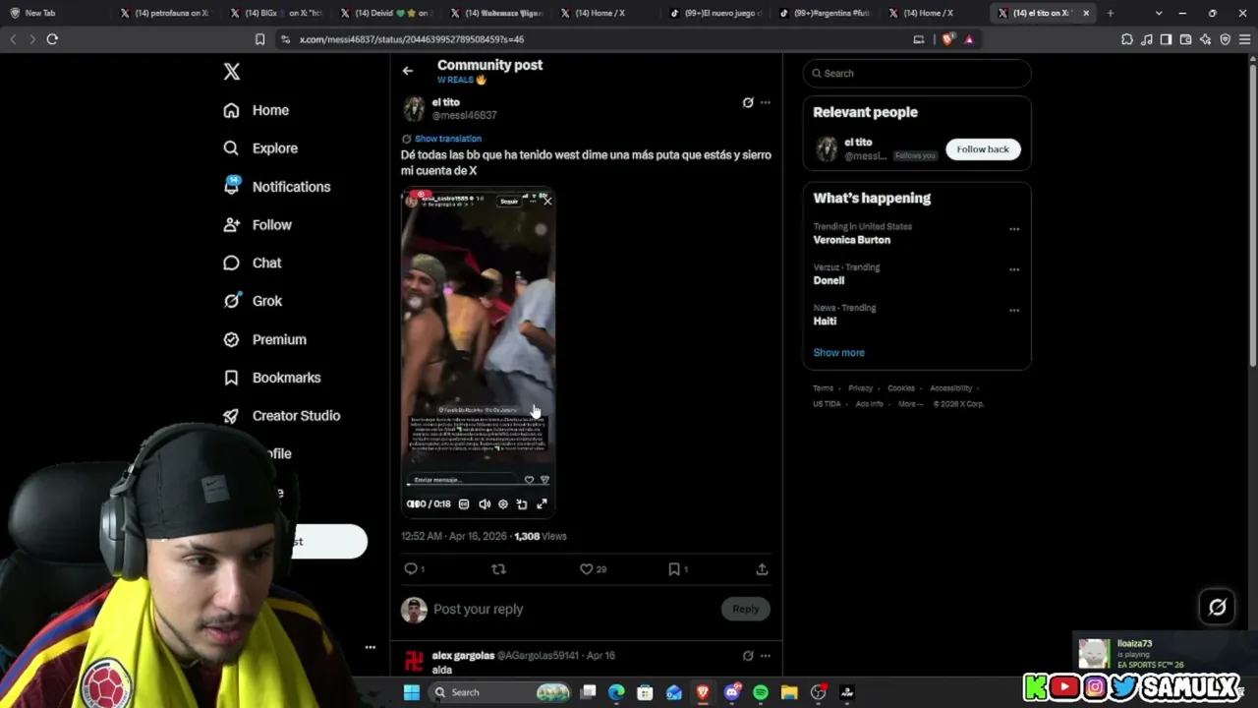Click the X logo in the sidebar
Viewport: 1258px width, 708px height.
click(x=232, y=72)
